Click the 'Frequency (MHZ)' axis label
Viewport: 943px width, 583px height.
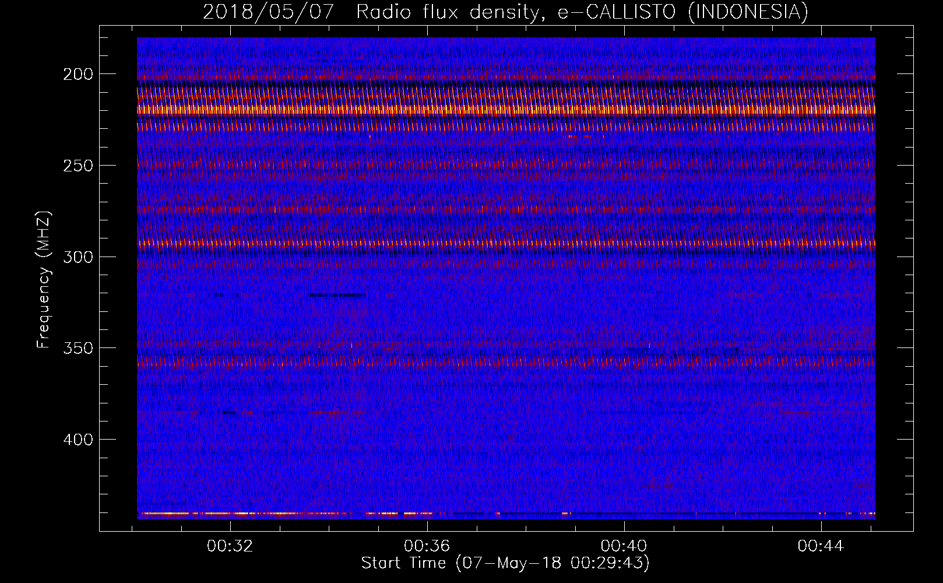tap(44, 279)
